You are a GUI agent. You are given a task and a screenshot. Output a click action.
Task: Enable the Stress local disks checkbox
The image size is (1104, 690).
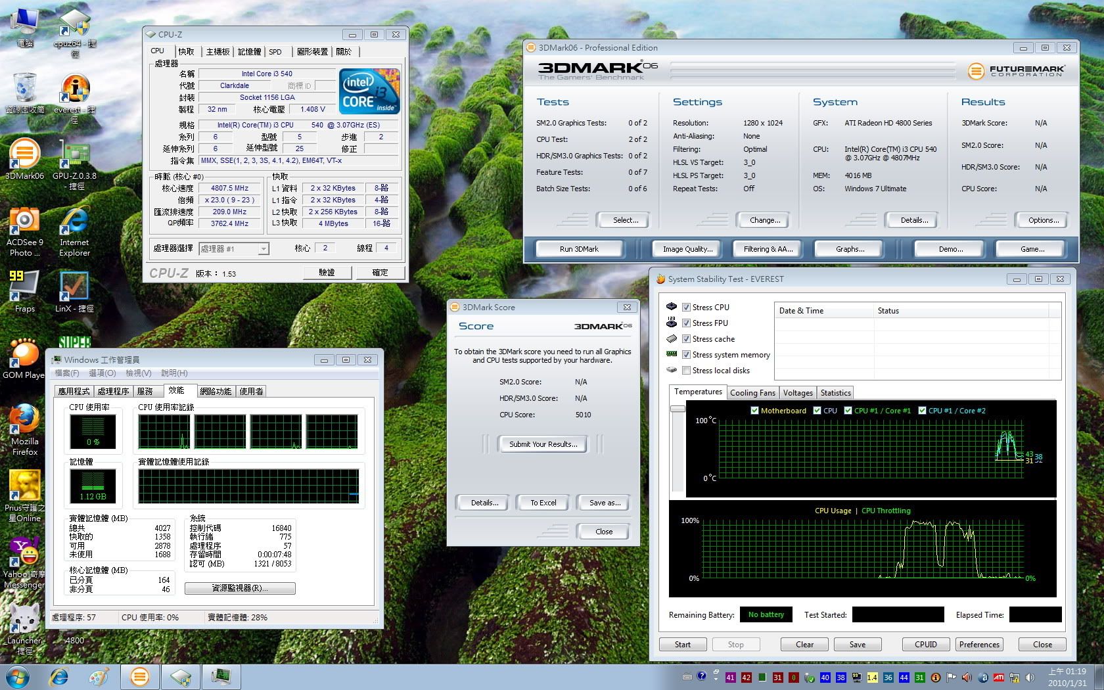click(x=686, y=370)
